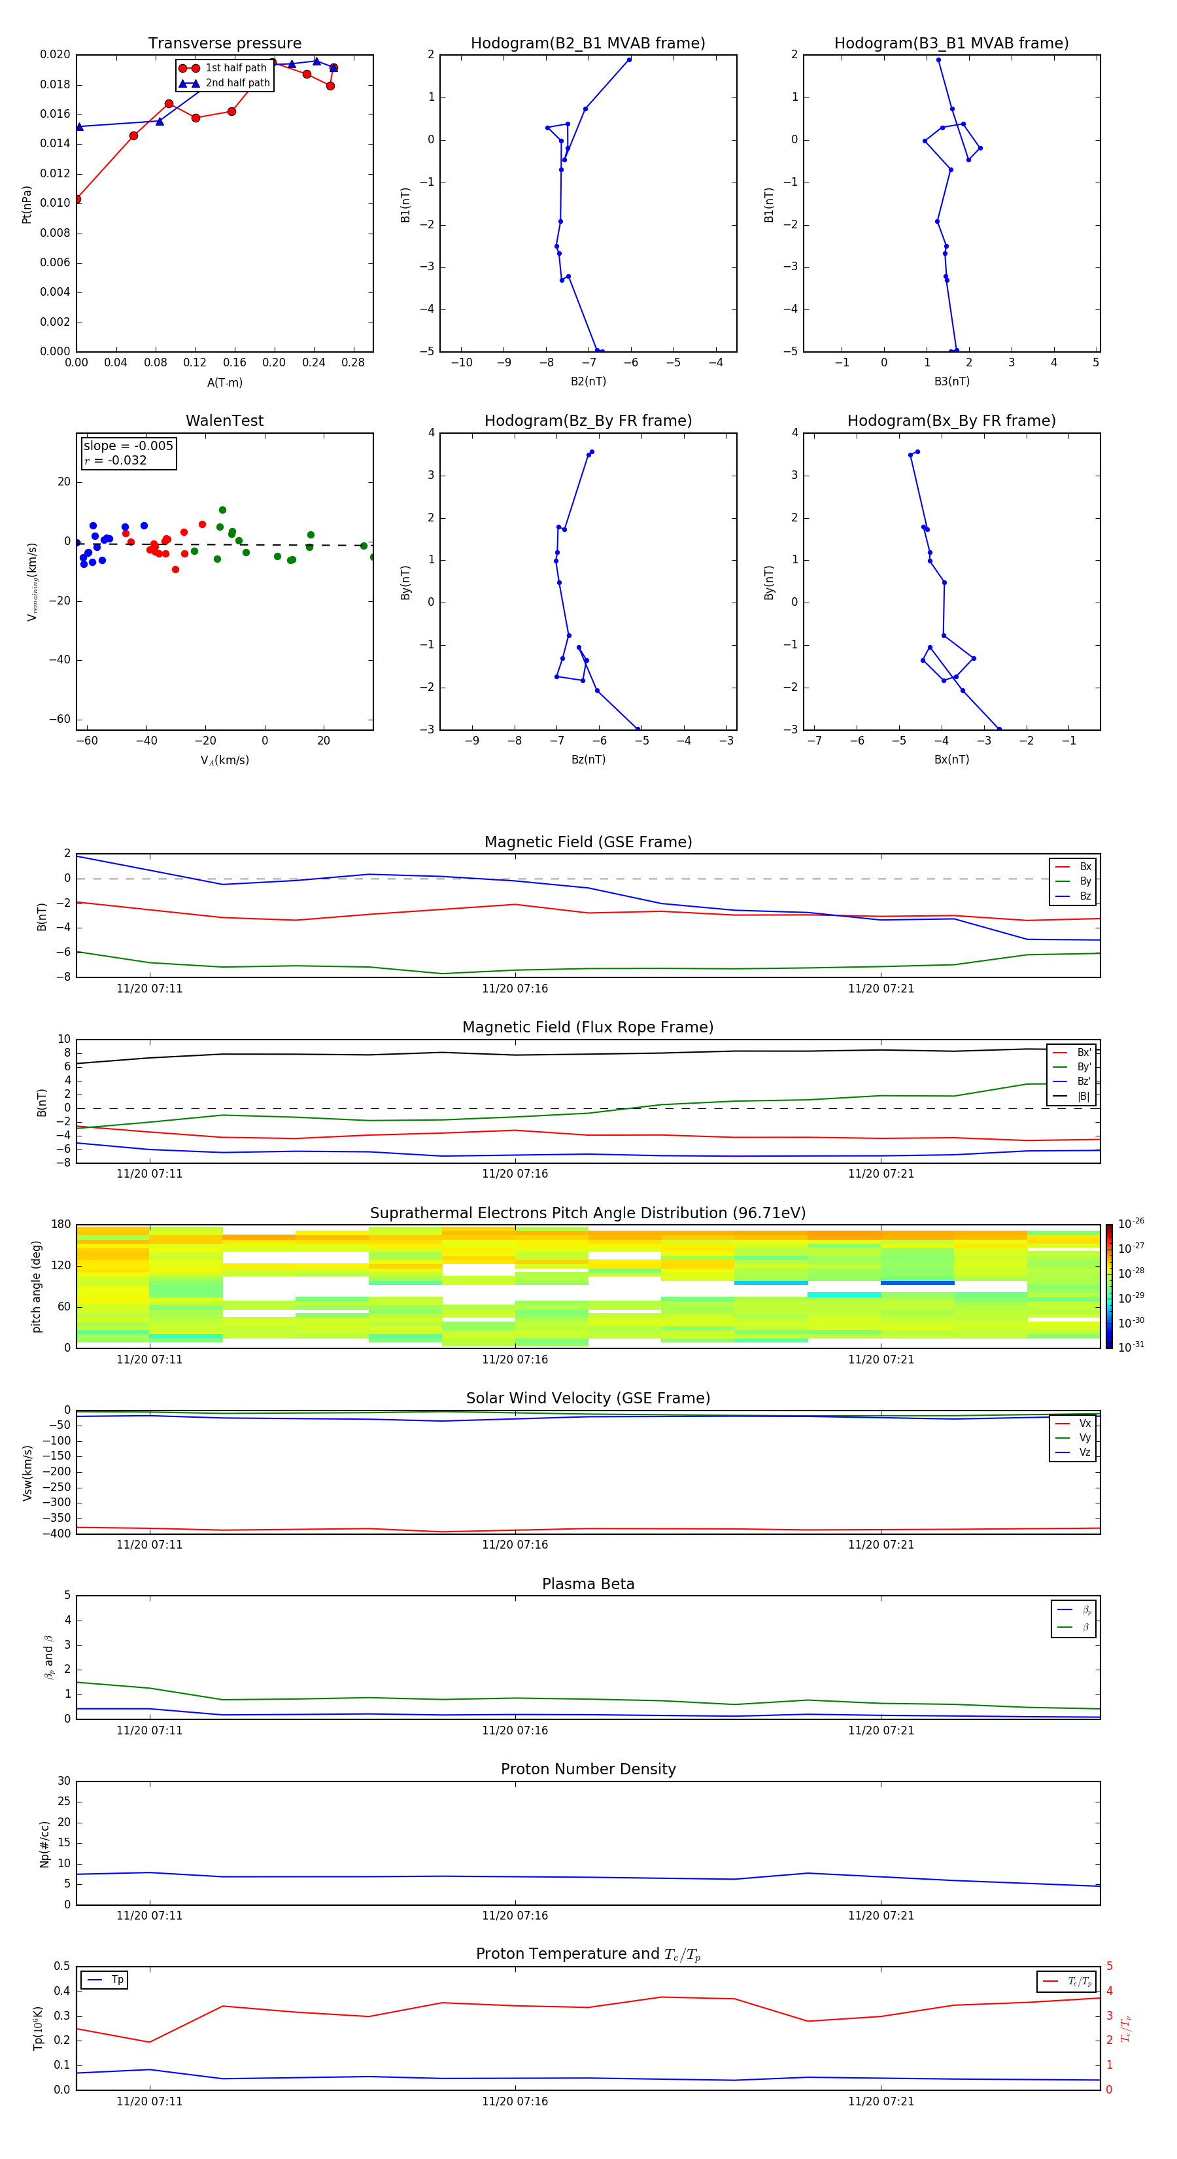Click the "Proton Number Density" title
The height and width of the screenshot is (2159, 1177).
click(x=588, y=1770)
